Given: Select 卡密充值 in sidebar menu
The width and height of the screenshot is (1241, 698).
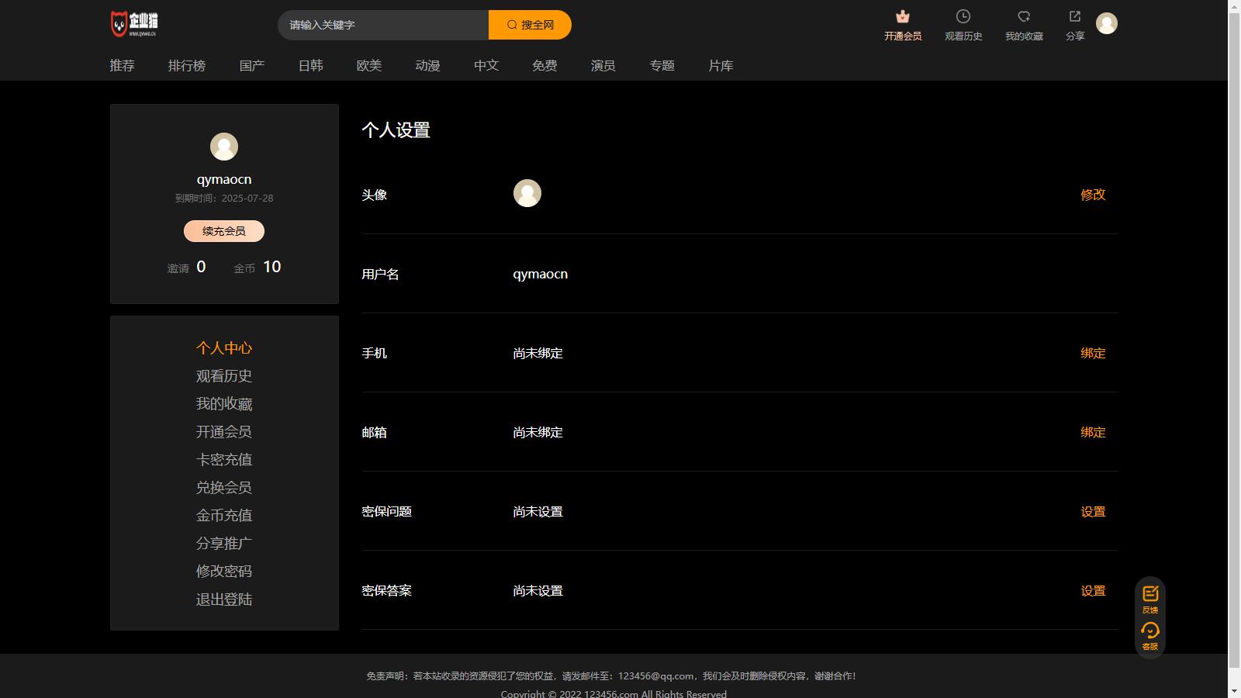Looking at the screenshot, I should pos(223,460).
